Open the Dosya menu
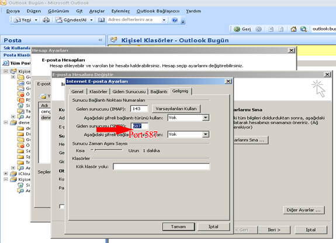The height and width of the screenshot is (243, 336). coord(13,11)
